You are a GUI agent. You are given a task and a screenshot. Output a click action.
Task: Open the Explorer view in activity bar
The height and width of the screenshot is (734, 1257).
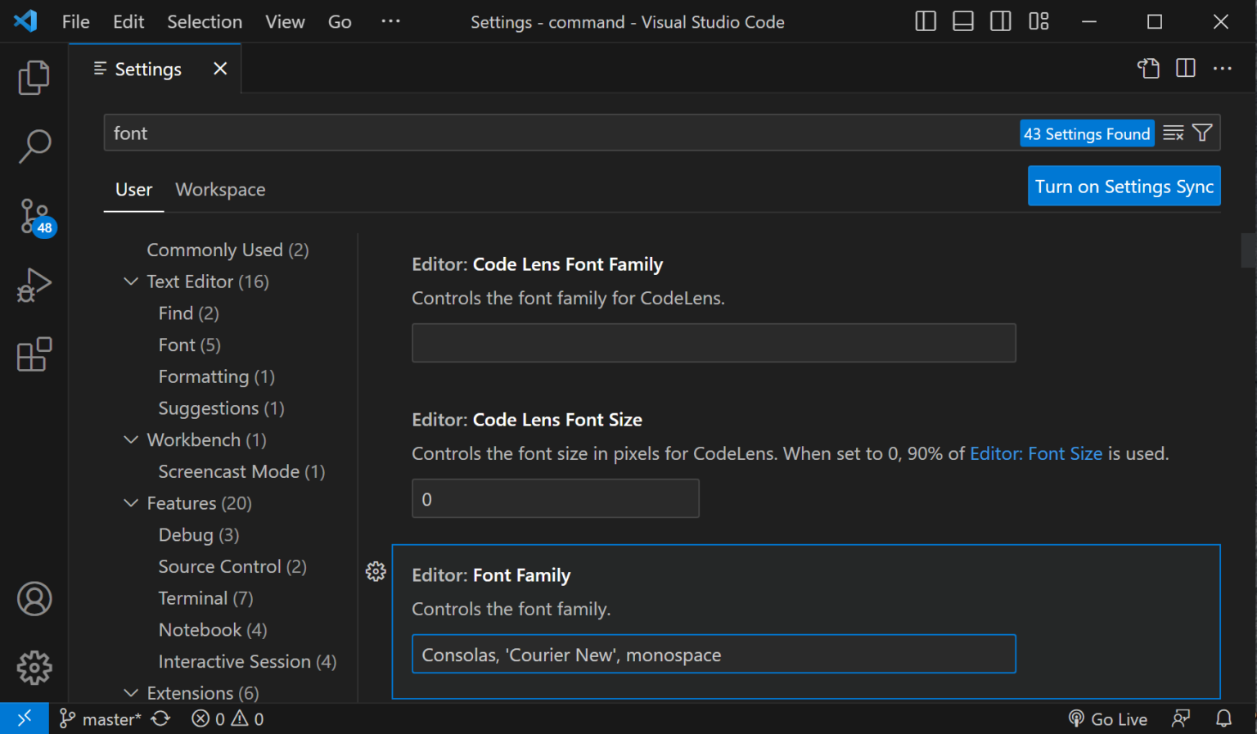pyautogui.click(x=34, y=78)
